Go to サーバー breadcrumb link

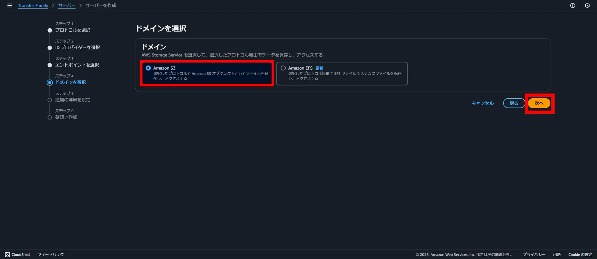[x=67, y=5]
